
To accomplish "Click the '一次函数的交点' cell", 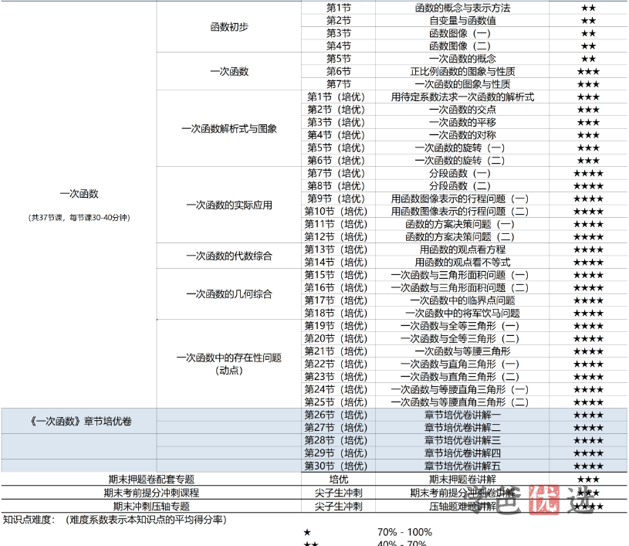I will pos(462,110).
